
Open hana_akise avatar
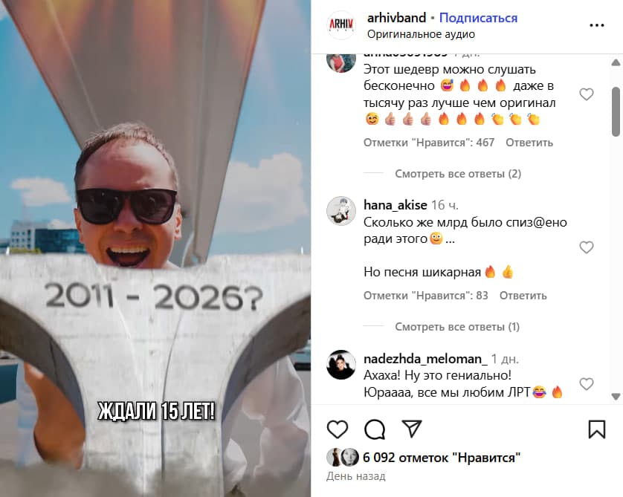(341, 211)
